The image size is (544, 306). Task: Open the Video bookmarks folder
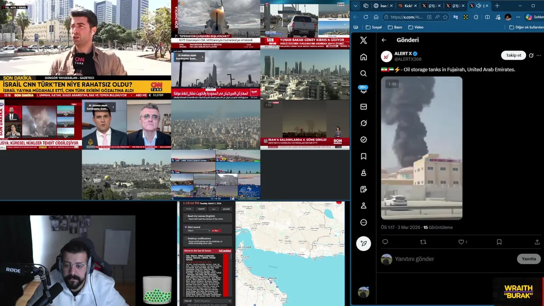(x=415, y=27)
